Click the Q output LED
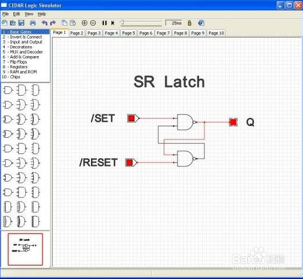 (233, 122)
